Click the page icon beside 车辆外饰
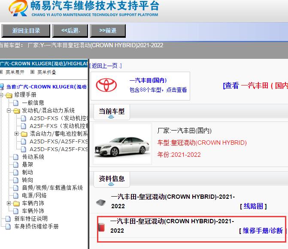The image size is (288, 249). click(16, 211)
